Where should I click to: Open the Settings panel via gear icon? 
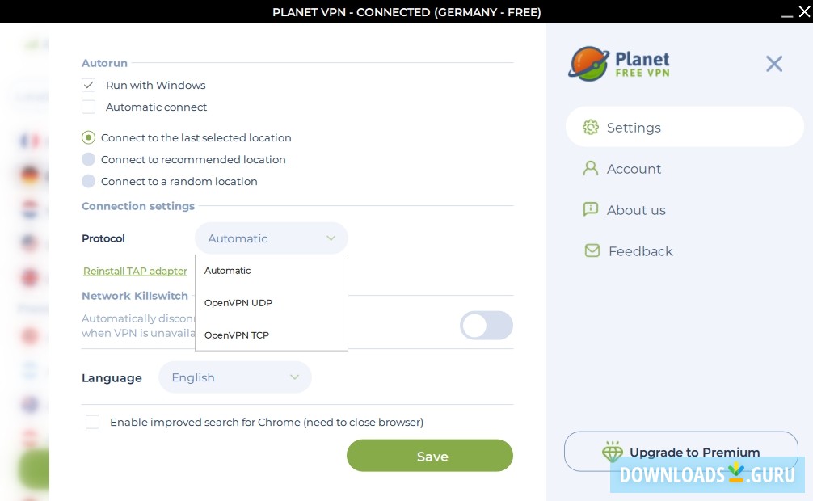pyautogui.click(x=592, y=127)
